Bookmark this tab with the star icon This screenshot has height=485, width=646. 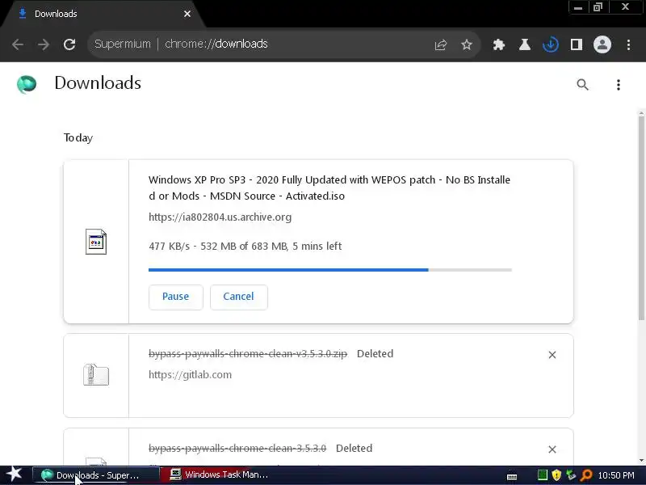click(x=467, y=44)
